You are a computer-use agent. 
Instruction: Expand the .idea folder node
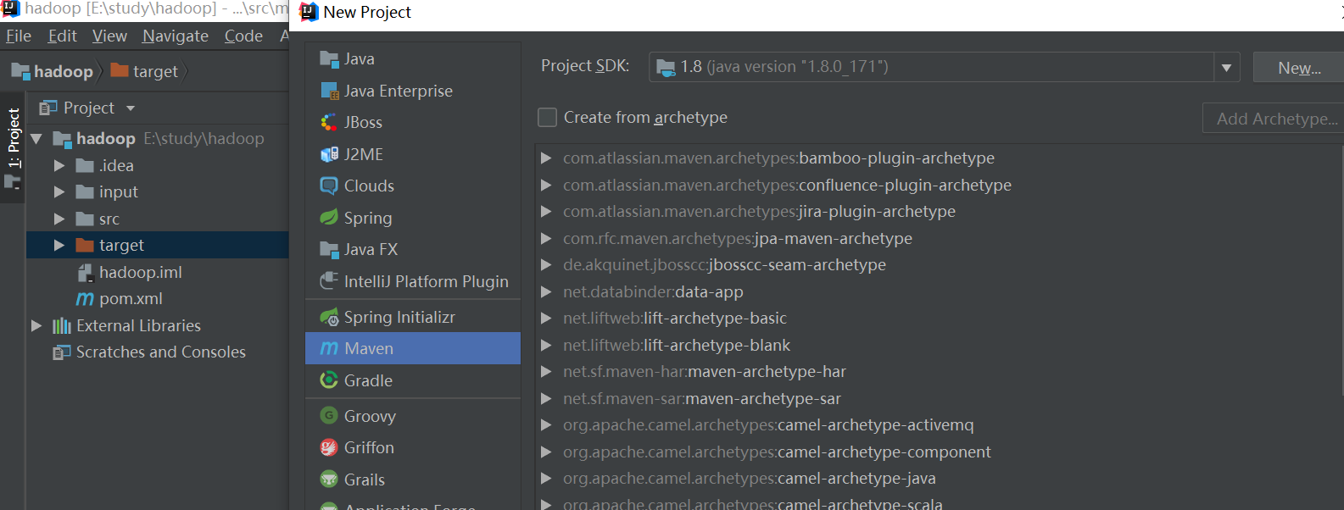[x=59, y=166]
